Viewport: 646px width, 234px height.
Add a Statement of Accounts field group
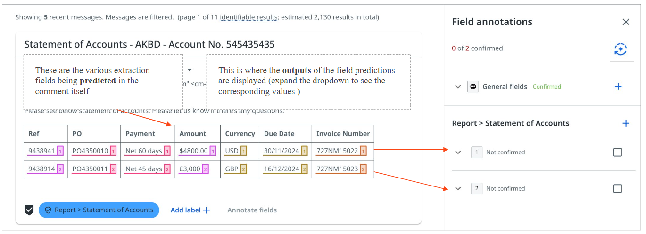(626, 123)
